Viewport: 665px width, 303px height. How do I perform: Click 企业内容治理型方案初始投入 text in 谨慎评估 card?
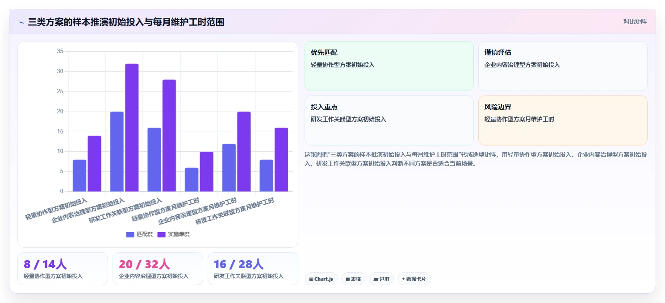point(522,65)
